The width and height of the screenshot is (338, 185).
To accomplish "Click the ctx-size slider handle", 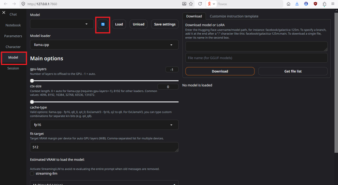I will (32, 102).
